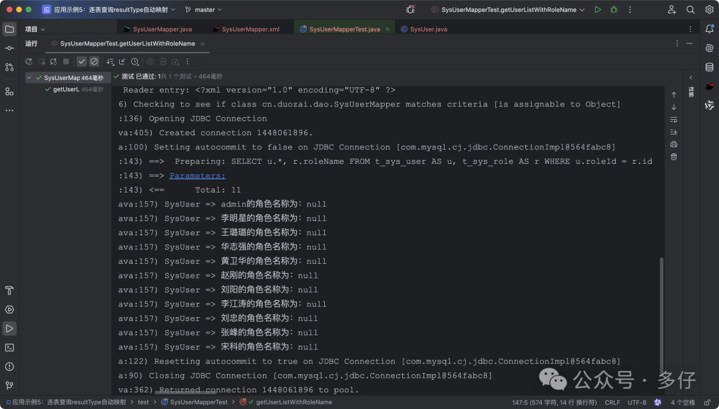
Task: Open Search Everywhere magnifier
Action: pyautogui.click(x=690, y=9)
